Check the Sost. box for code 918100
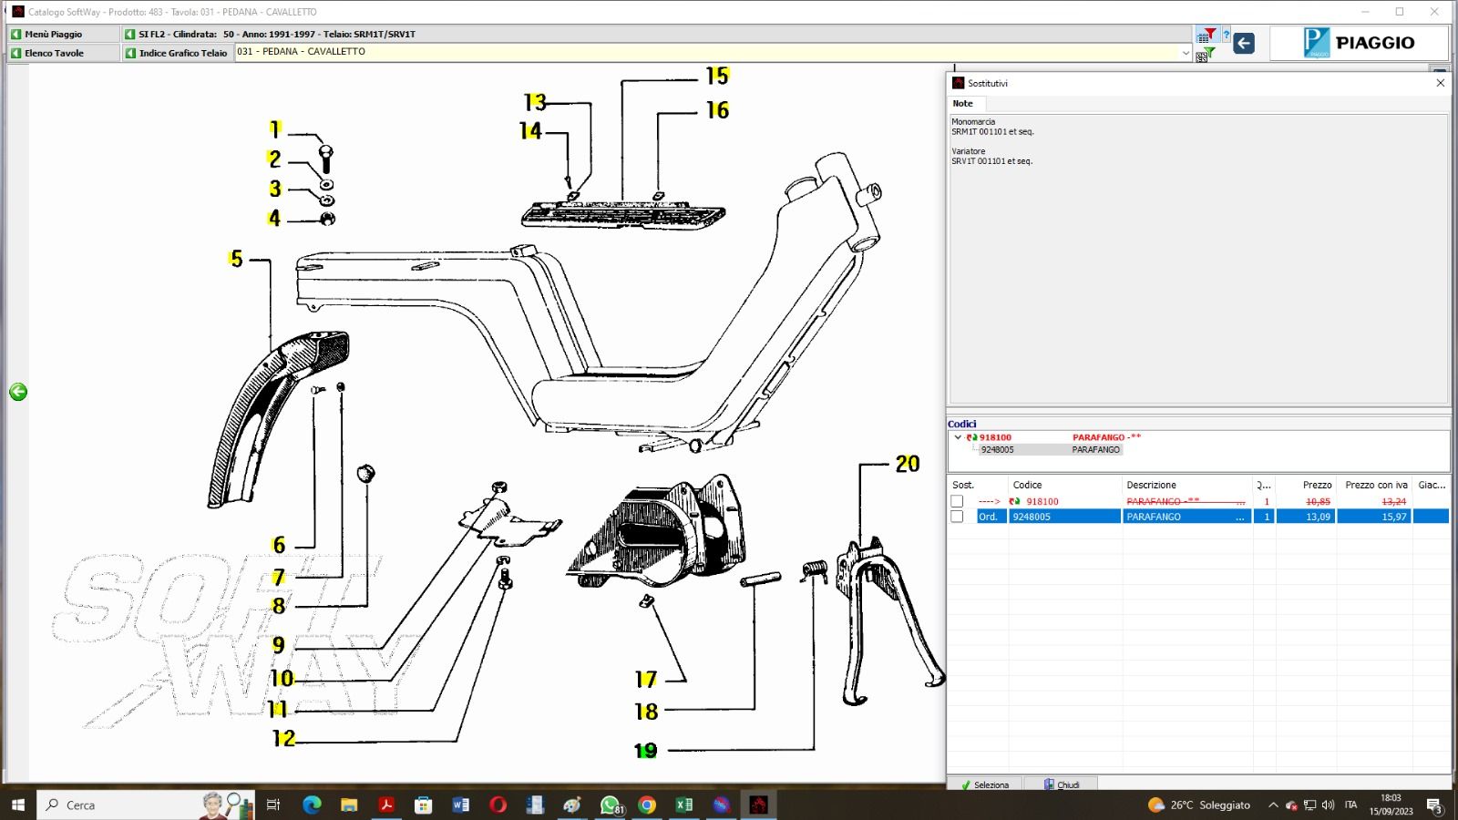Viewport: 1458px width, 820px height. point(957,501)
